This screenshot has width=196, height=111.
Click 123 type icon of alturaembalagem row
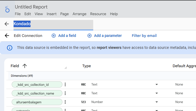tap(83, 102)
